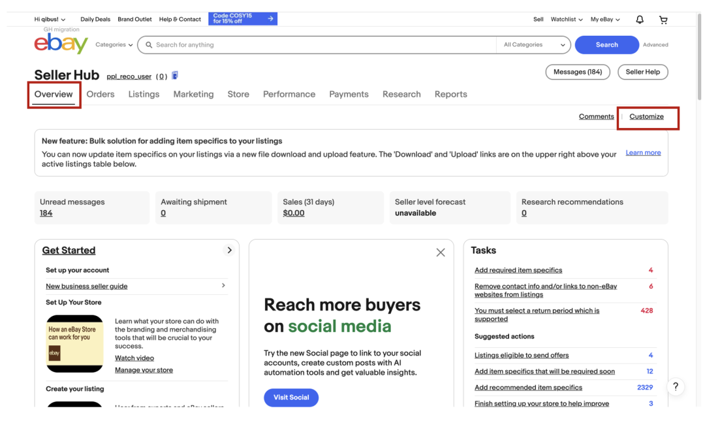
Task: Open the Reports tab
Action: 450,94
